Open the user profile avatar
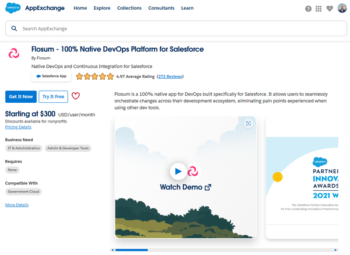 tap(342, 8)
